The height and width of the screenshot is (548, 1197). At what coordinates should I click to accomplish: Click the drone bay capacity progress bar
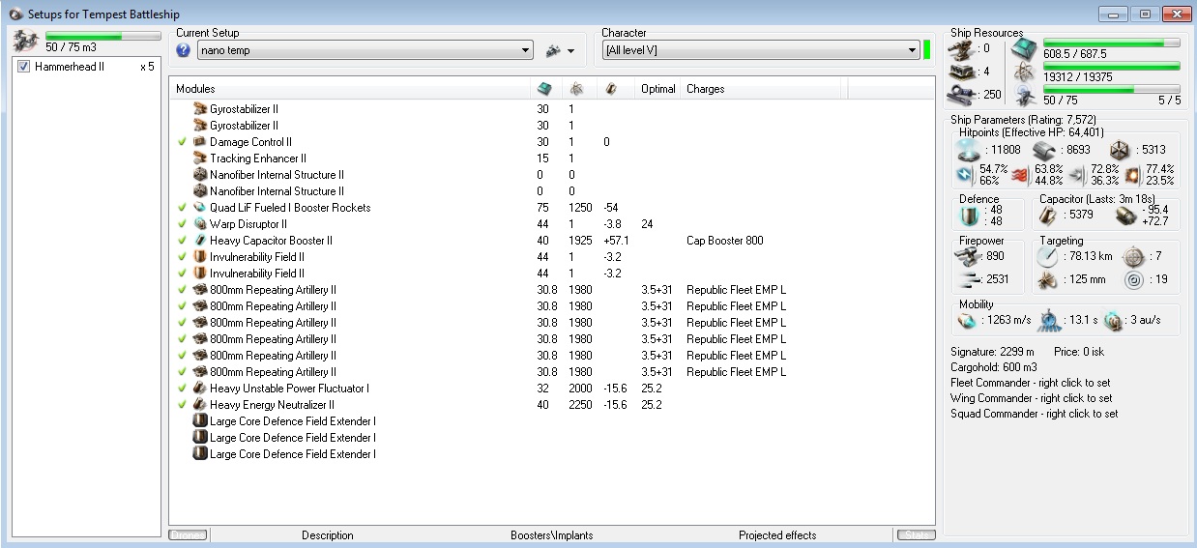pyautogui.click(x=102, y=36)
